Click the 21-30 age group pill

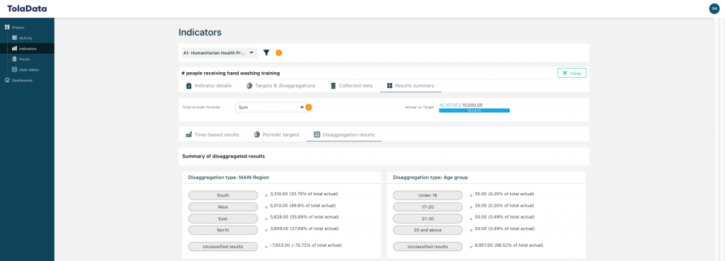[x=428, y=219]
